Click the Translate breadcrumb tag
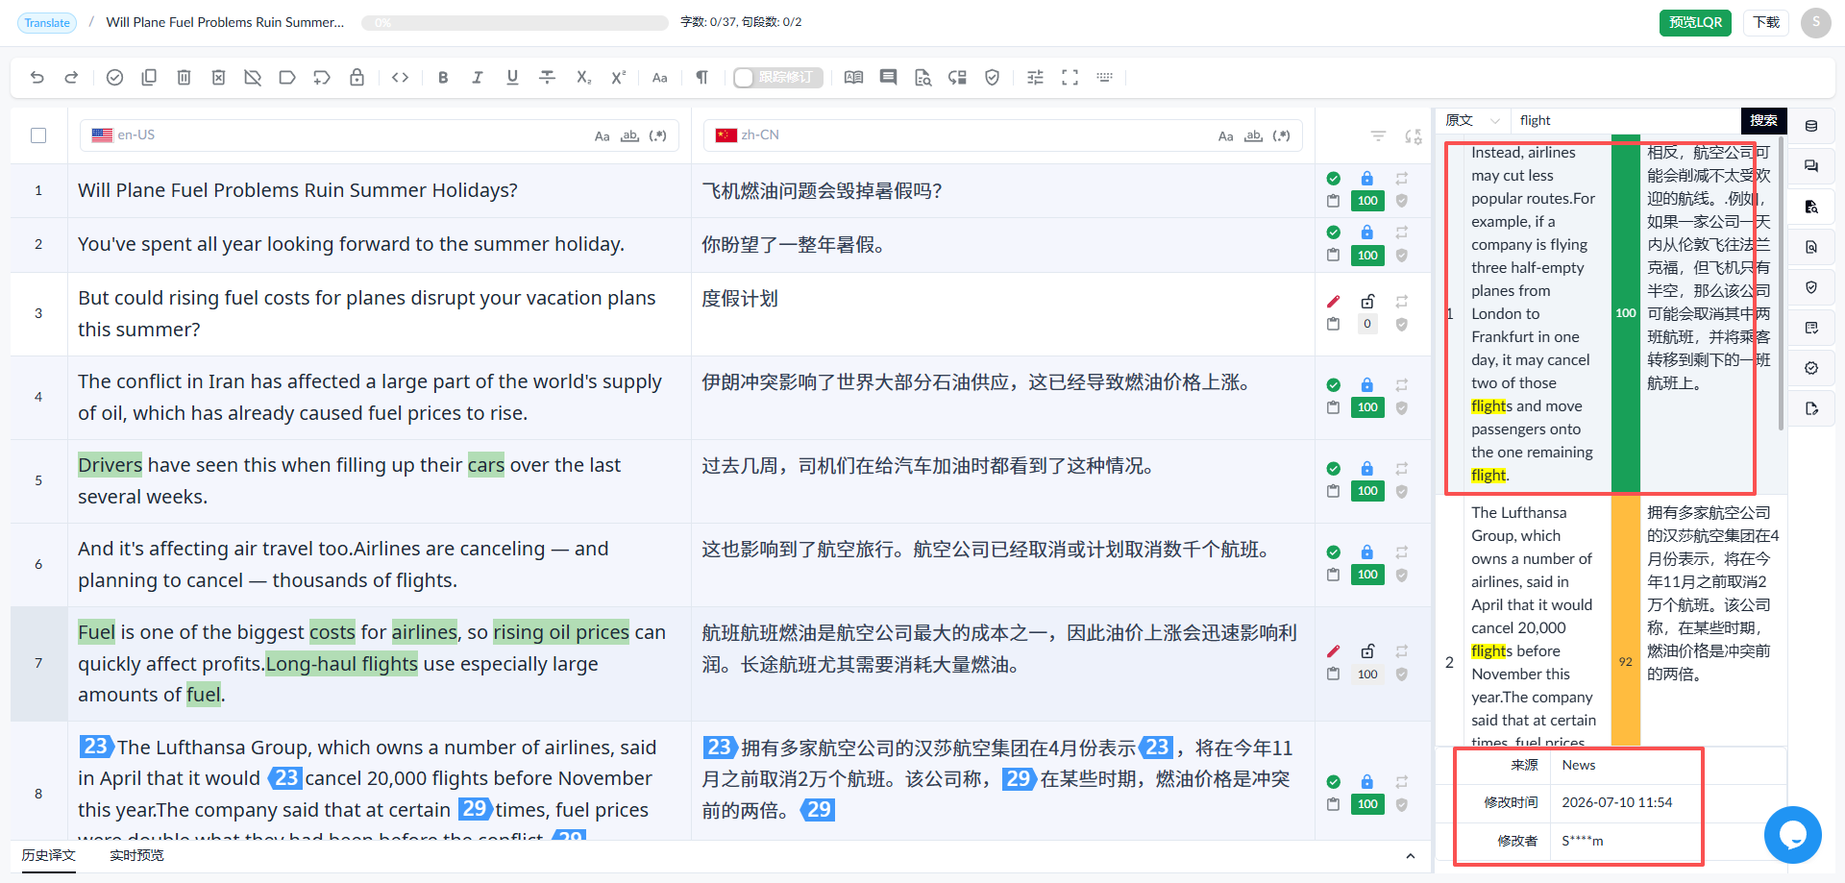The width and height of the screenshot is (1845, 883). pyautogui.click(x=47, y=23)
